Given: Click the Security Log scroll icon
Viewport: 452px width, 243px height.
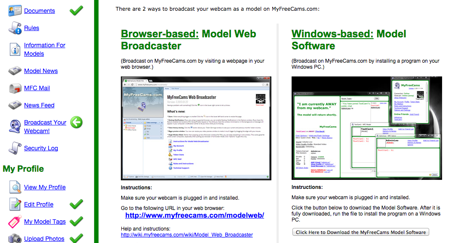Looking at the screenshot, I should 15,148.
